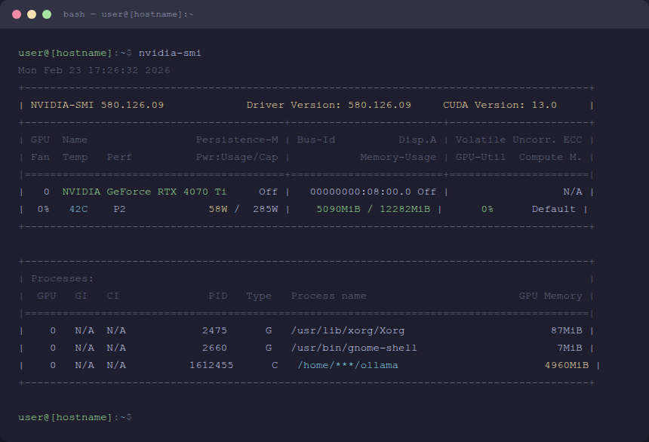Viewport: 649px width, 442px height.
Task: Click the window title 'bash — user@[hostname]'
Action: tap(128, 14)
